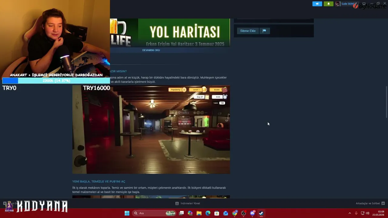The width and height of the screenshot is (388, 218).
Task: Open Microsoft Store from the taskbar
Action: (217, 213)
